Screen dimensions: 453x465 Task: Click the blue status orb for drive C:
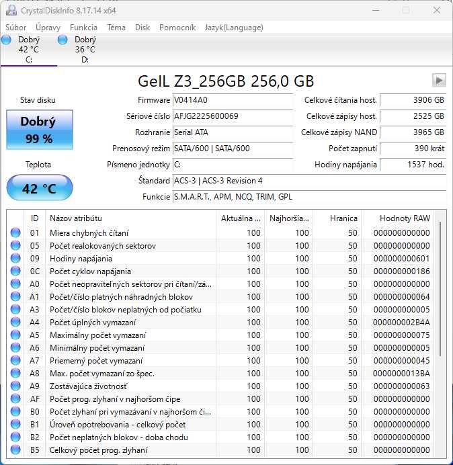(6, 40)
